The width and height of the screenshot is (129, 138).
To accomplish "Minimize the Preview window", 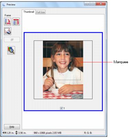I will [x=87, y=4].
